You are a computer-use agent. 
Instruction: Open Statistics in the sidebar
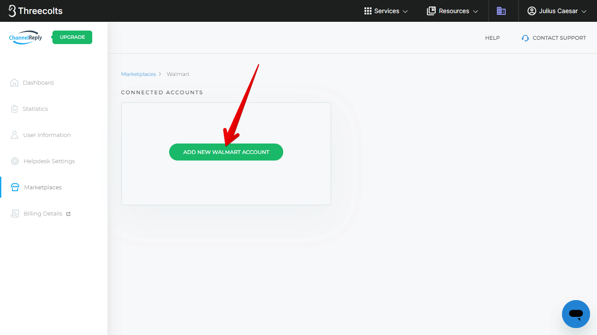[35, 109]
